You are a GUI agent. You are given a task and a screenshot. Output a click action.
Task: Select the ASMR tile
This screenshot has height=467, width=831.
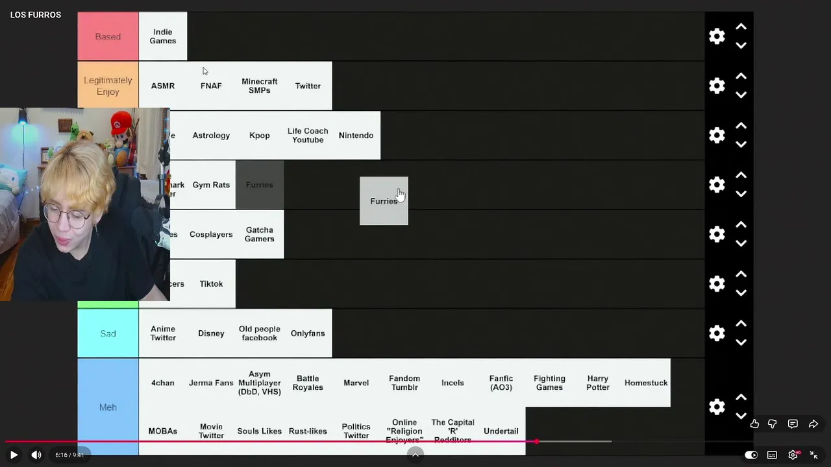tap(163, 86)
